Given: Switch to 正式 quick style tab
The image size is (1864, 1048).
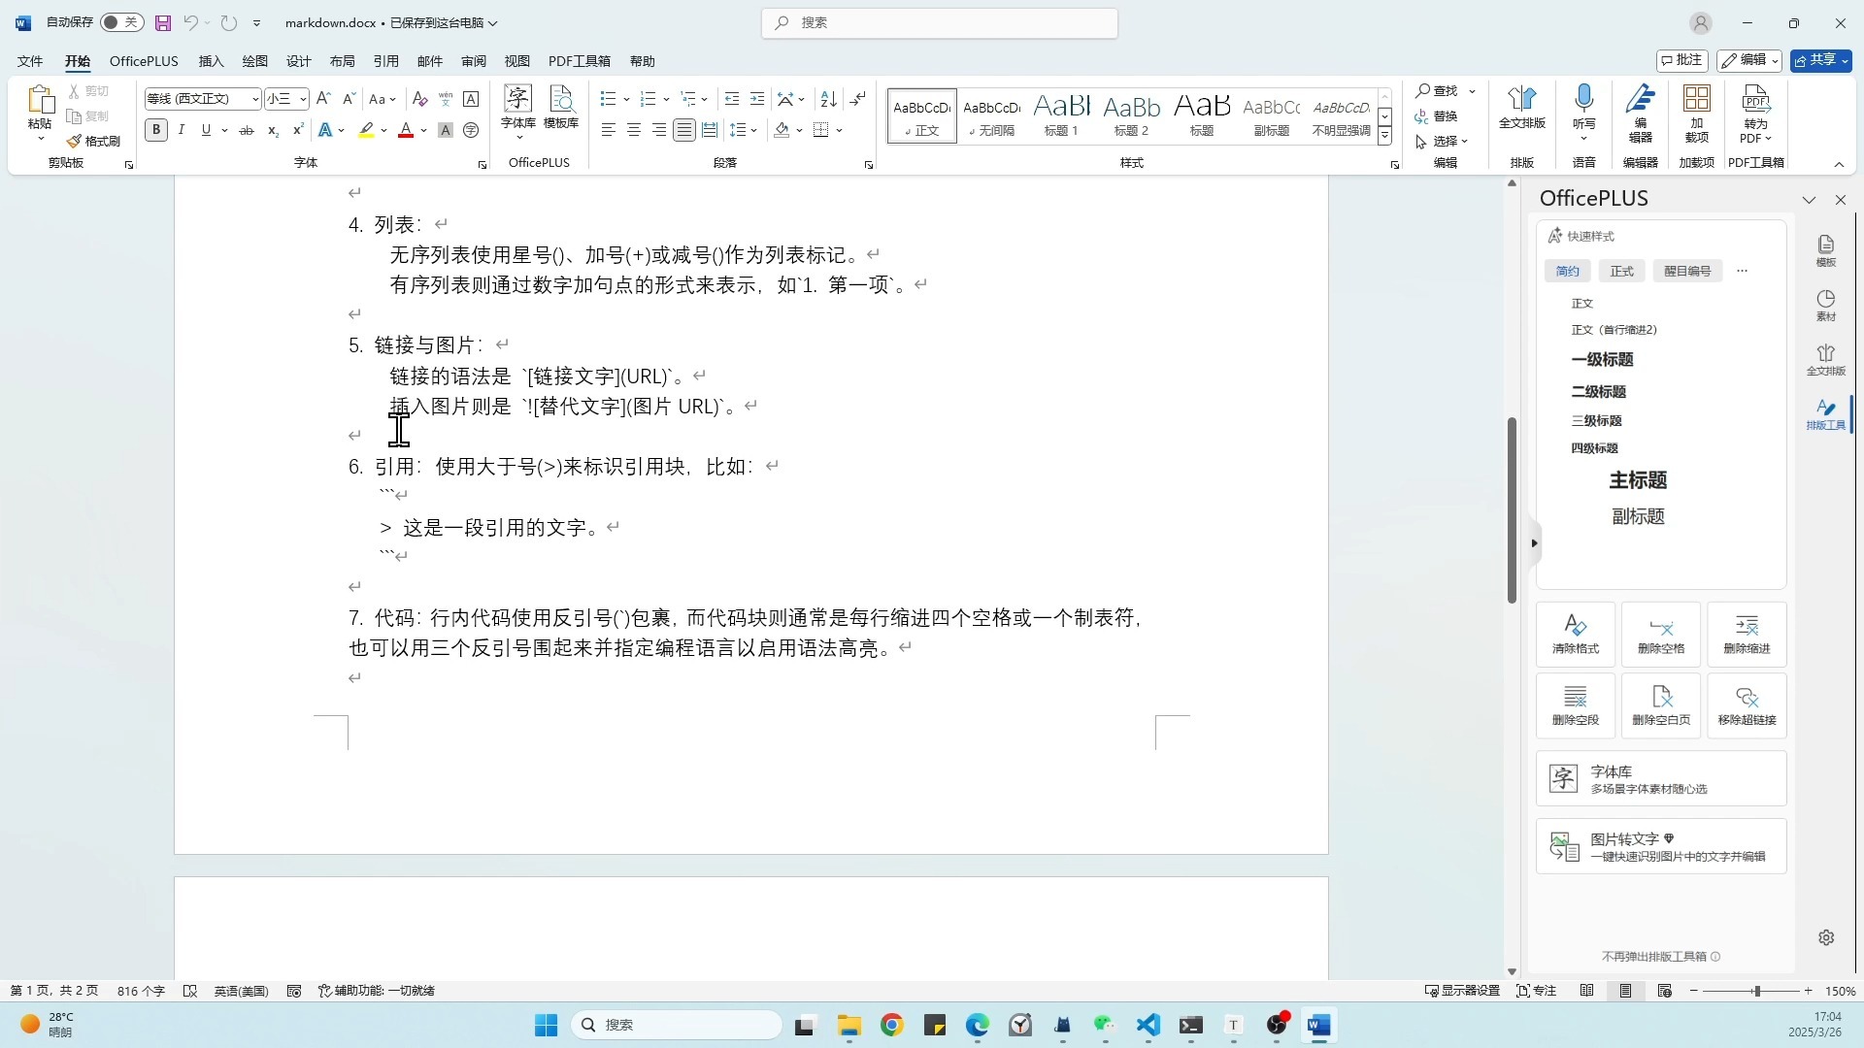Looking at the screenshot, I should click(x=1621, y=271).
